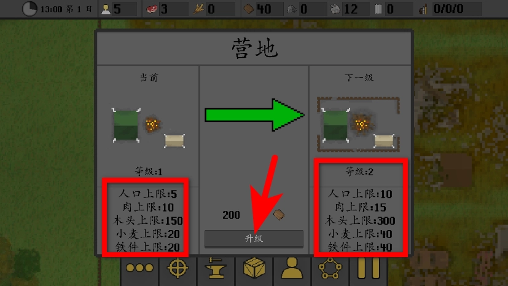The width and height of the screenshot is (508, 286).
Task: Click the wheat resource counter
Action: [x=214, y=9]
